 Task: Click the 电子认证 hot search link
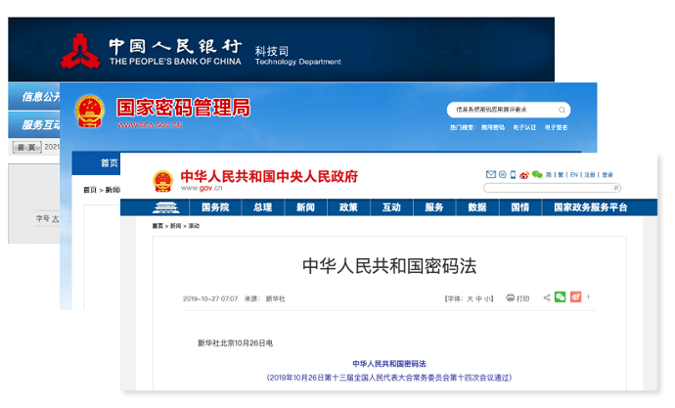(x=524, y=127)
